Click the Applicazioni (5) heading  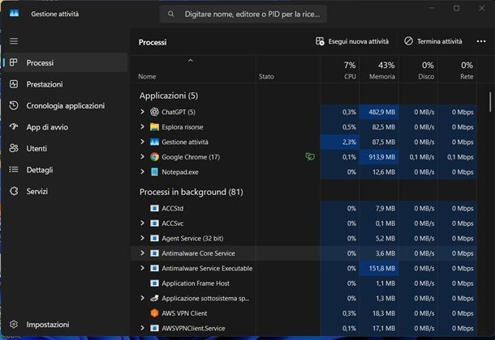click(169, 96)
